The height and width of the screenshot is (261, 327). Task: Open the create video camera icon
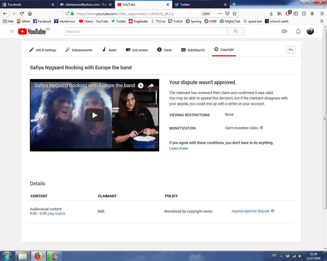pos(284,31)
